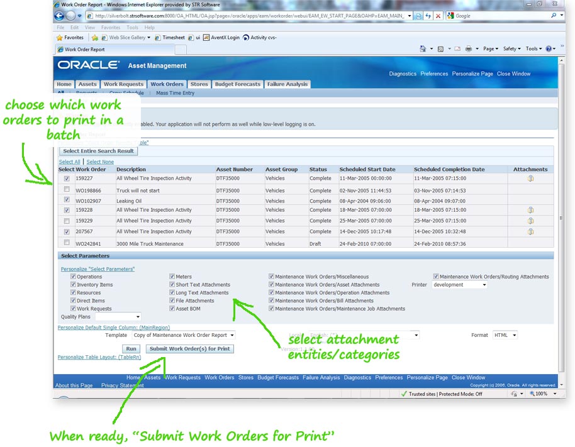Open the address bar history dropdown arrow
The image size is (575, 447).
click(410, 16)
